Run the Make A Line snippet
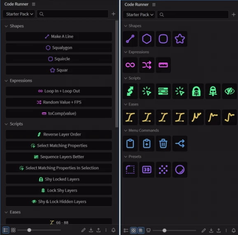This screenshot has width=238, height=235. 59,36
